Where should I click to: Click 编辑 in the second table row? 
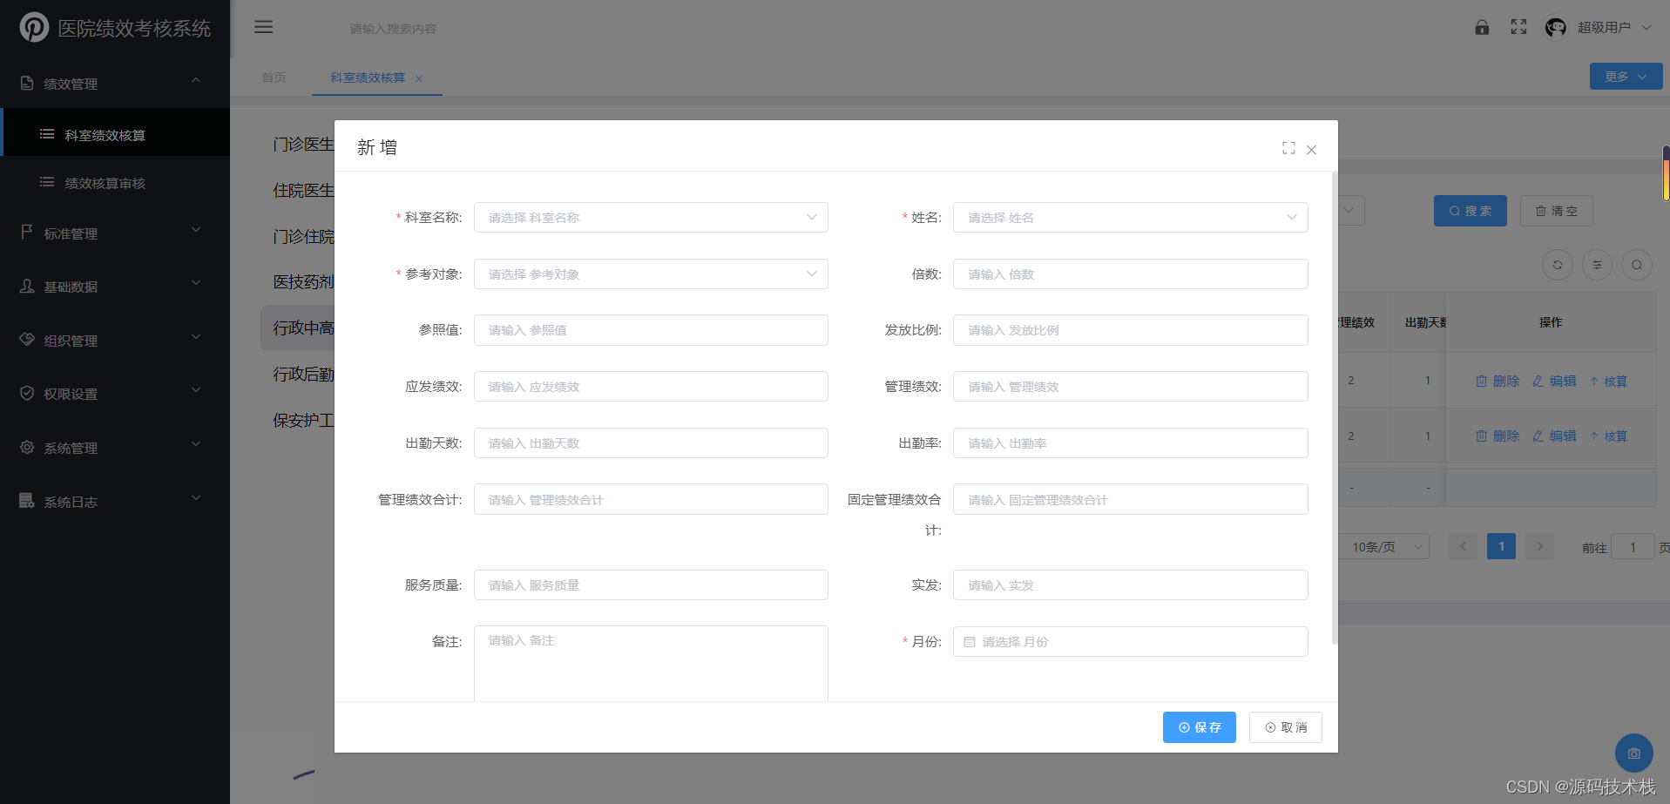coord(1554,436)
